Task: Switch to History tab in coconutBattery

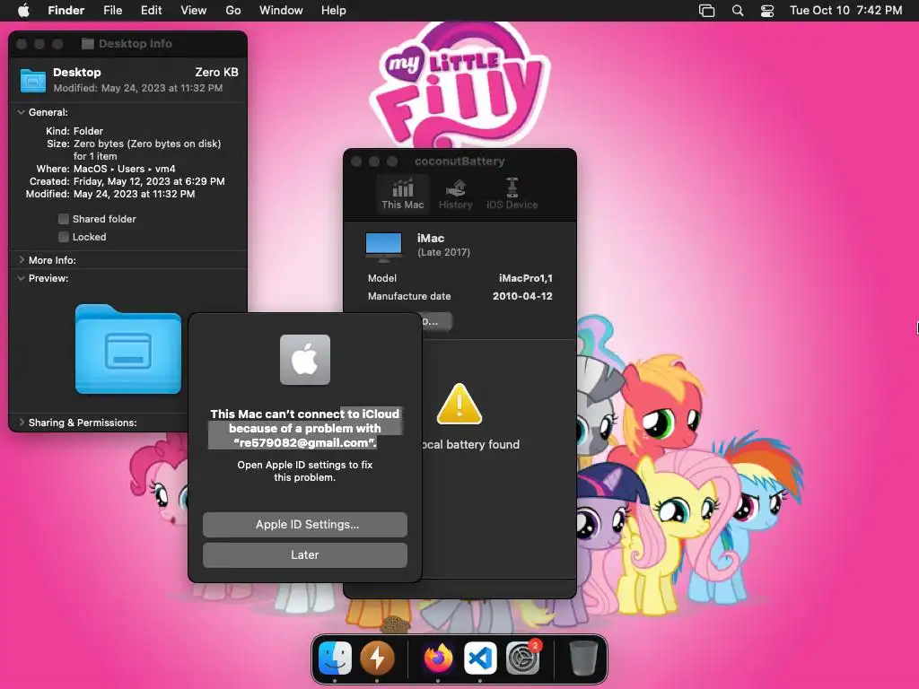Action: tap(455, 194)
